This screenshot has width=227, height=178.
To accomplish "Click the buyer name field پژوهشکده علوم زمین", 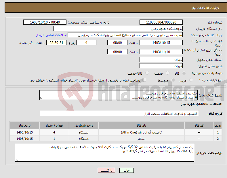I will [x=118, y=29].
